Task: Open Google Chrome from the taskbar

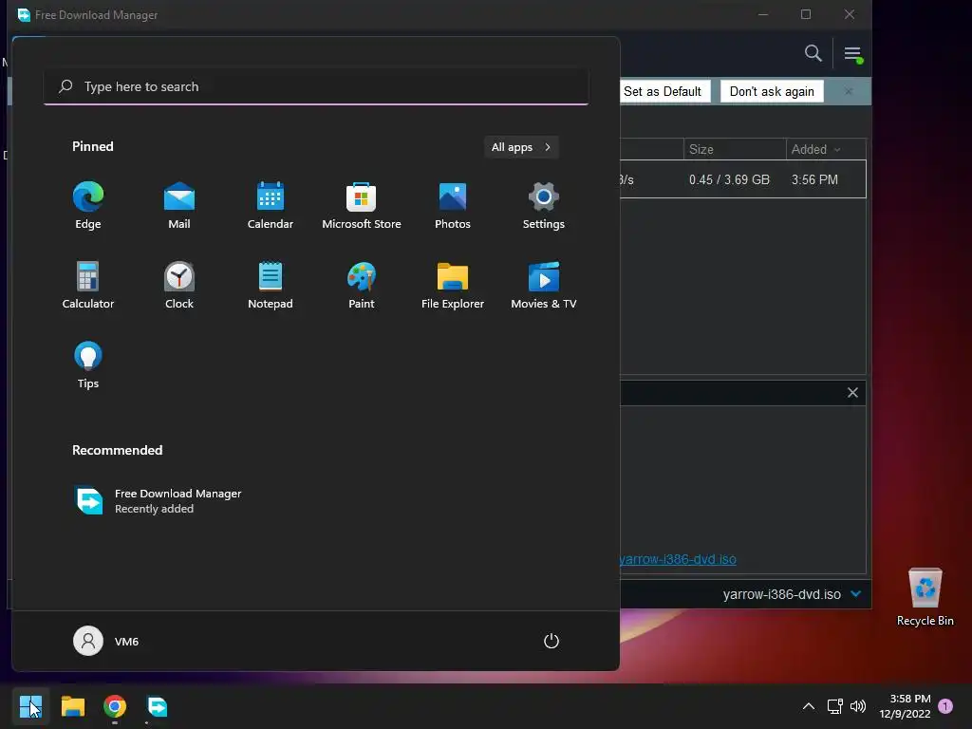Action: coord(115,706)
